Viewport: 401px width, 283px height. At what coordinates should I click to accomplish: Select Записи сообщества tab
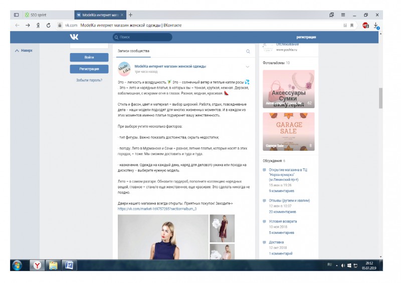[x=133, y=51]
